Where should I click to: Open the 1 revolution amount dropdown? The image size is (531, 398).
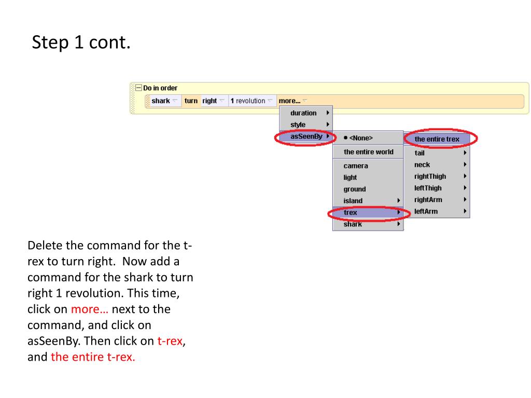tap(251, 101)
